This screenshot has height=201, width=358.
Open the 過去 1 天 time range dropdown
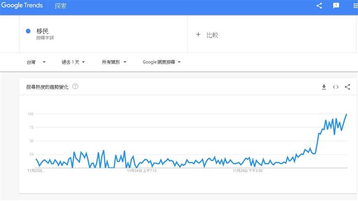(73, 62)
